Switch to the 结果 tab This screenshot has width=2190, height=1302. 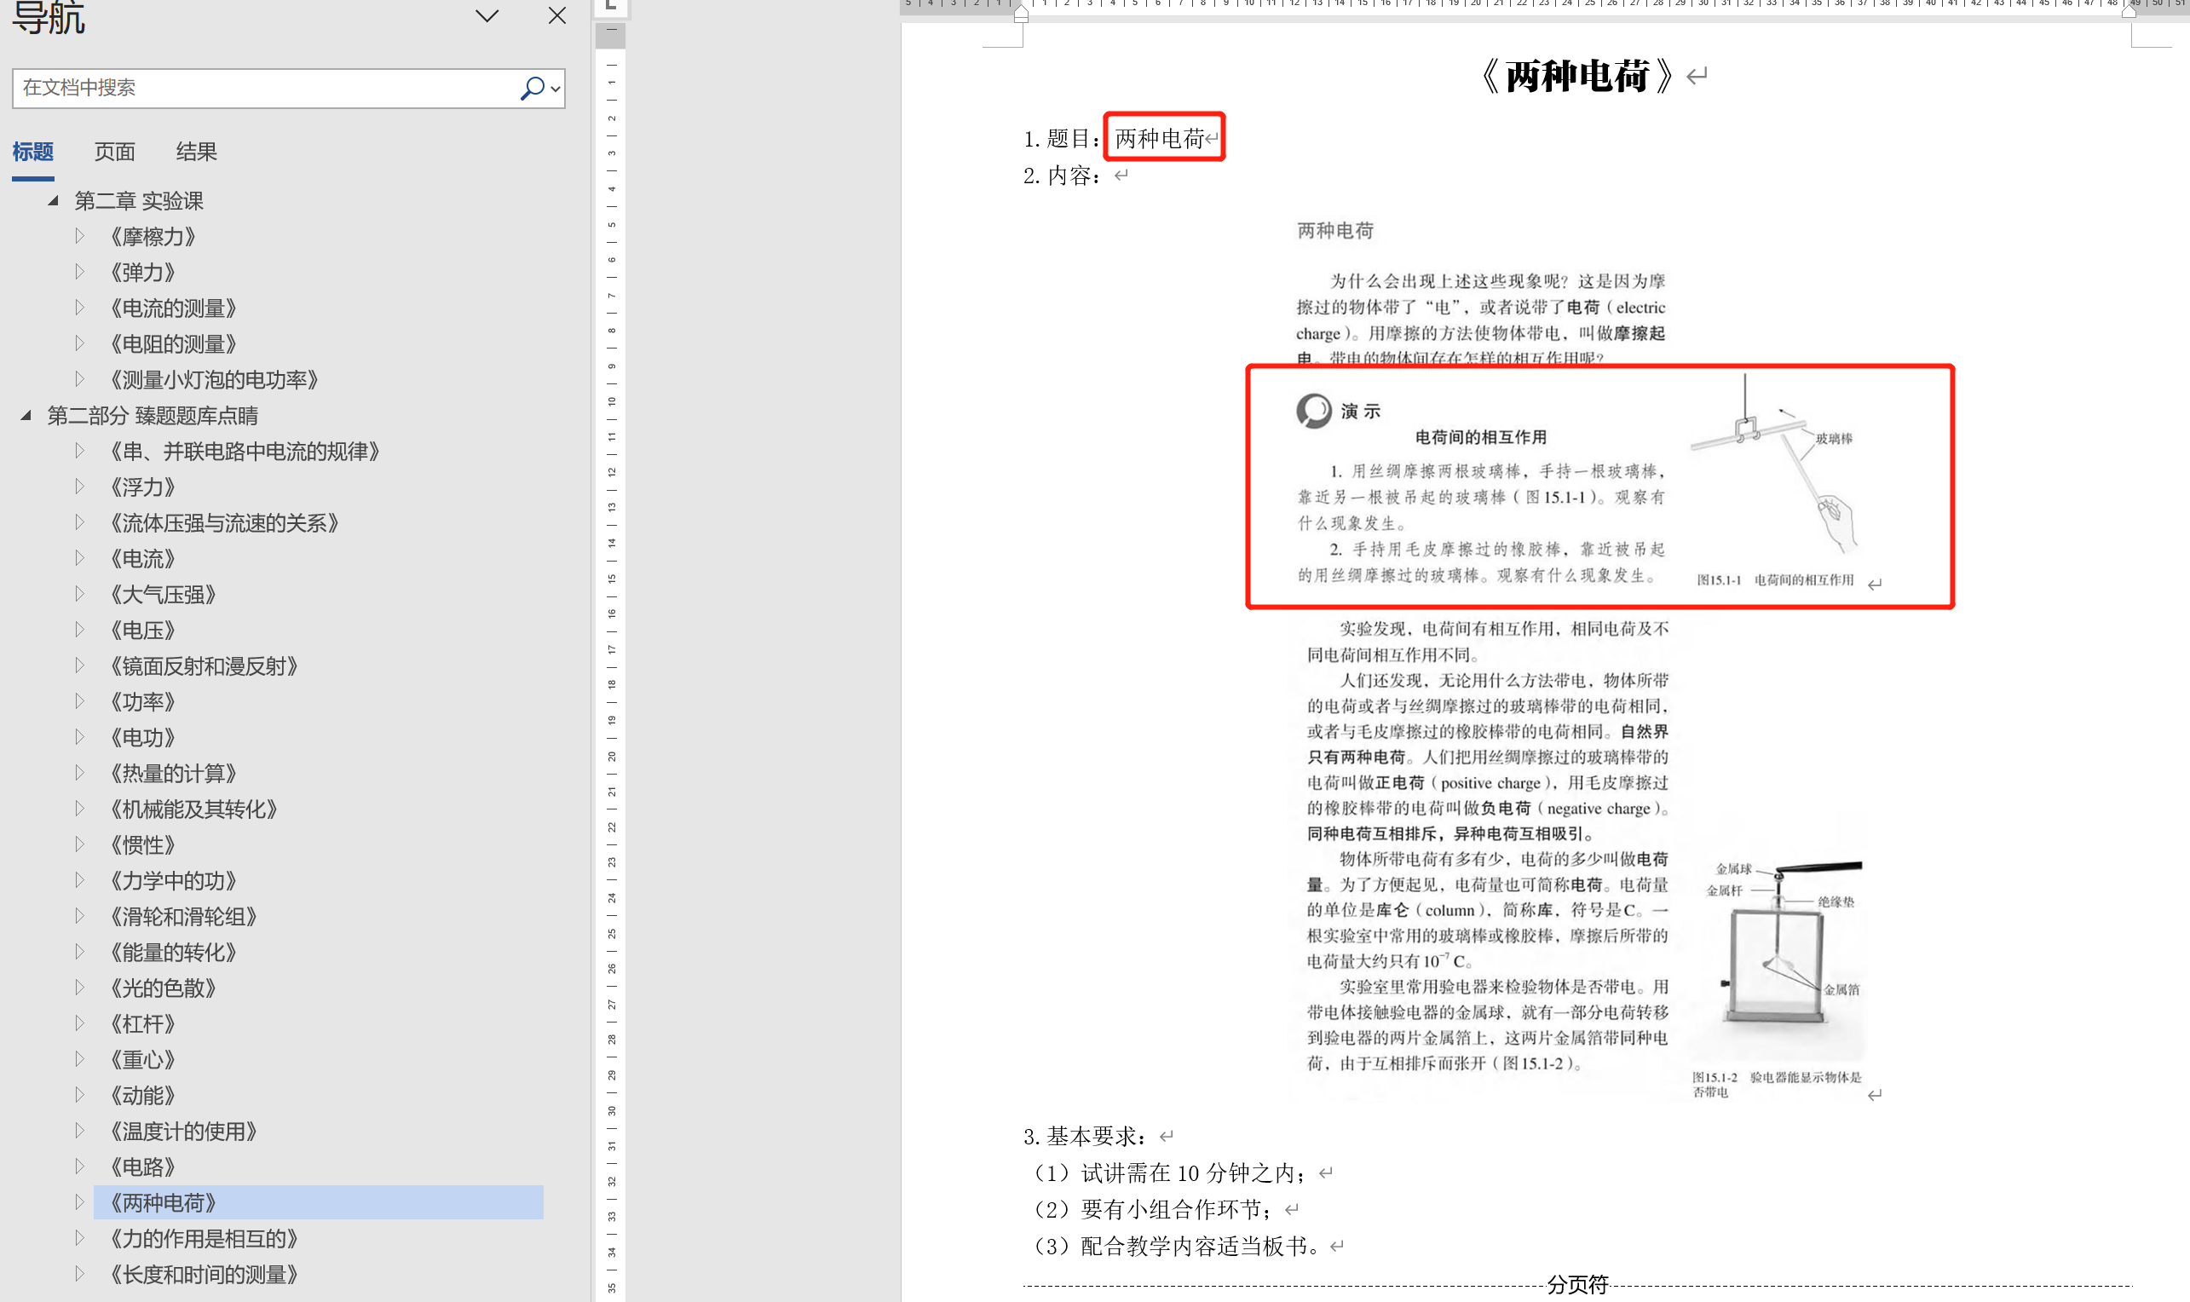click(196, 152)
